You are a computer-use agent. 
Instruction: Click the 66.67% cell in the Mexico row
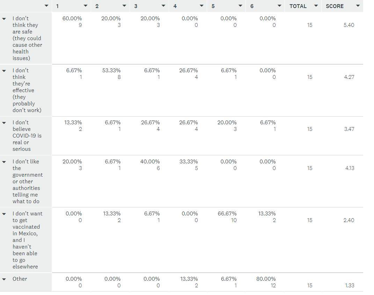point(228,214)
